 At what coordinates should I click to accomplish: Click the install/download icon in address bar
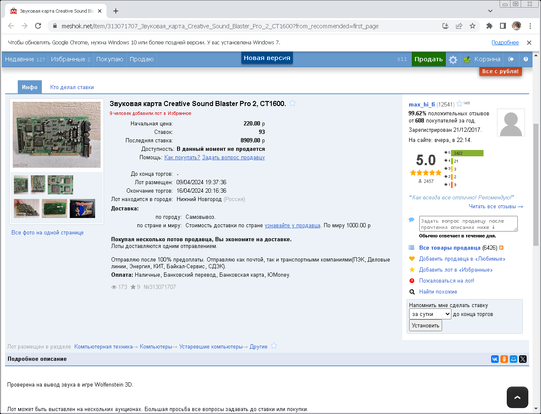coord(445,26)
